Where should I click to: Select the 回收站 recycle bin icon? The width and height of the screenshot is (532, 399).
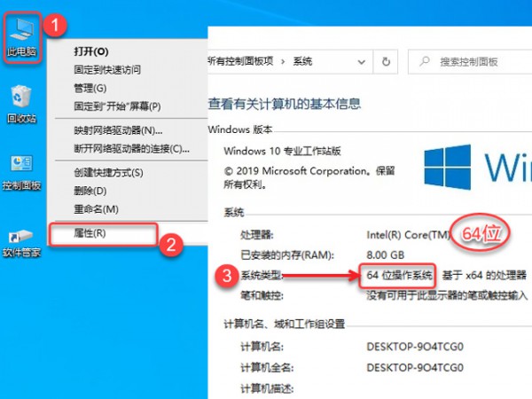tap(21, 104)
